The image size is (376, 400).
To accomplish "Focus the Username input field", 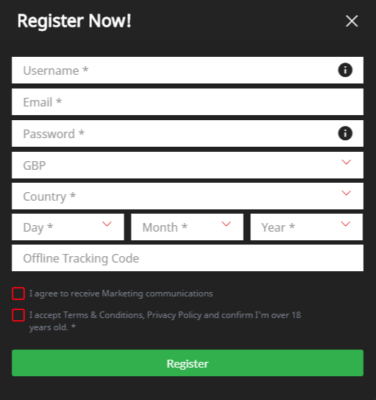I will (x=188, y=71).
